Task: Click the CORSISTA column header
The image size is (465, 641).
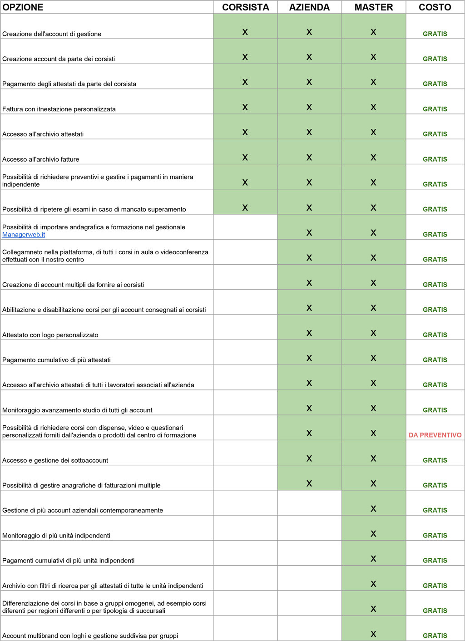Action: click(x=245, y=7)
